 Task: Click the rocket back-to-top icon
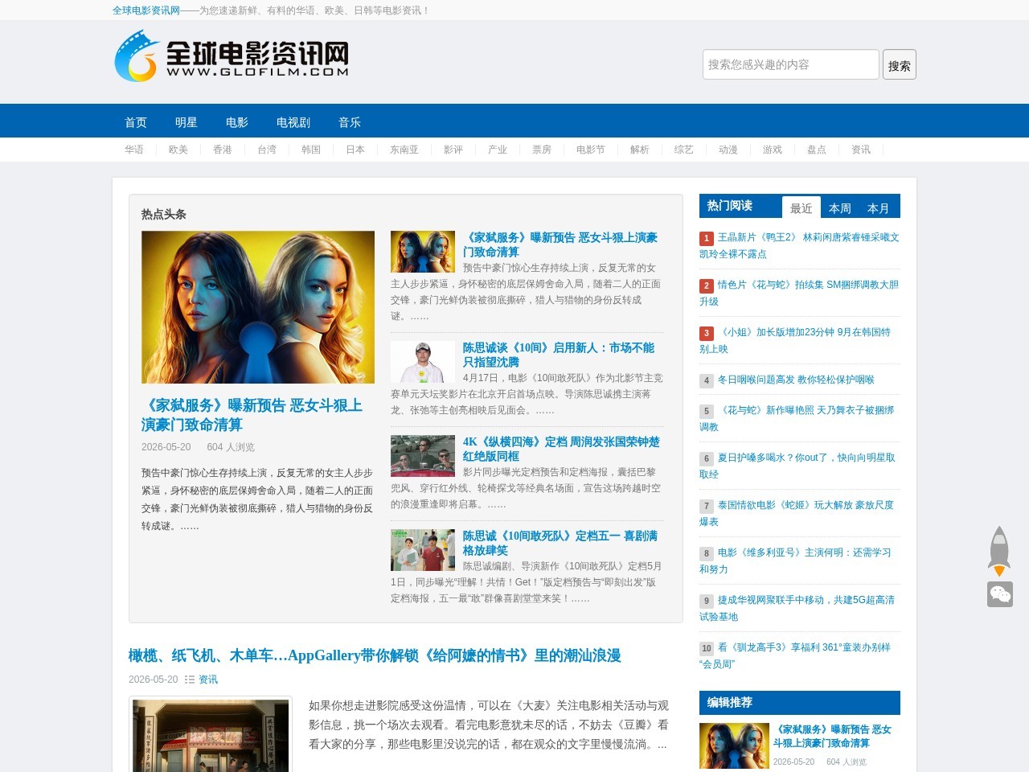point(999,551)
